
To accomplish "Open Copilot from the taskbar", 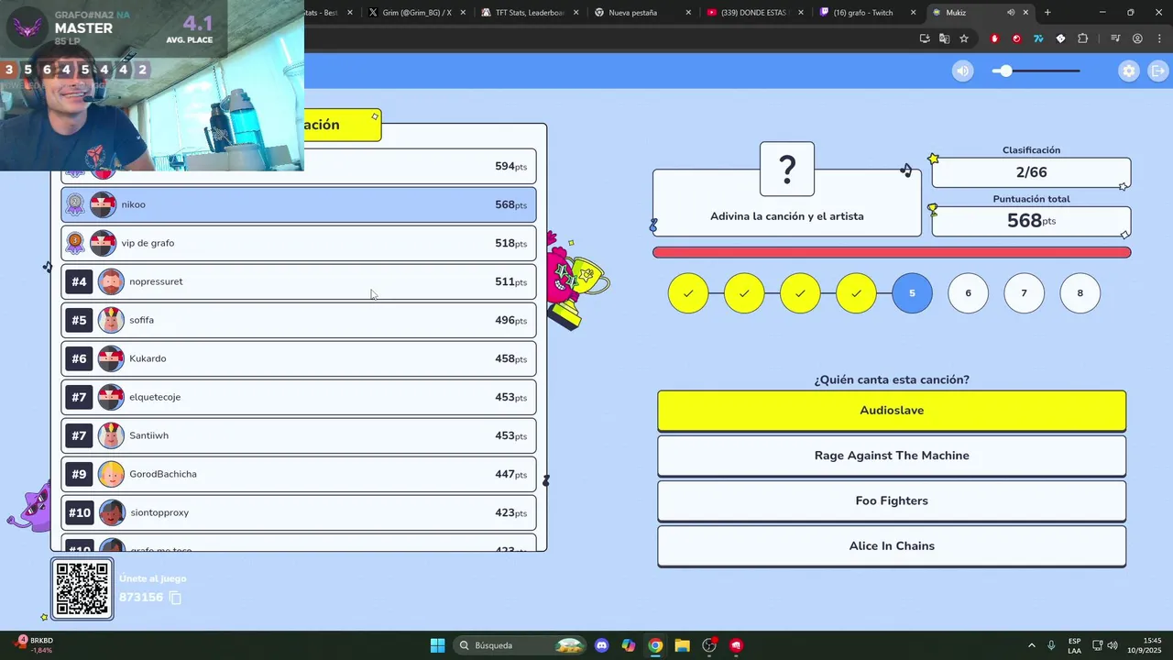I will tap(629, 645).
